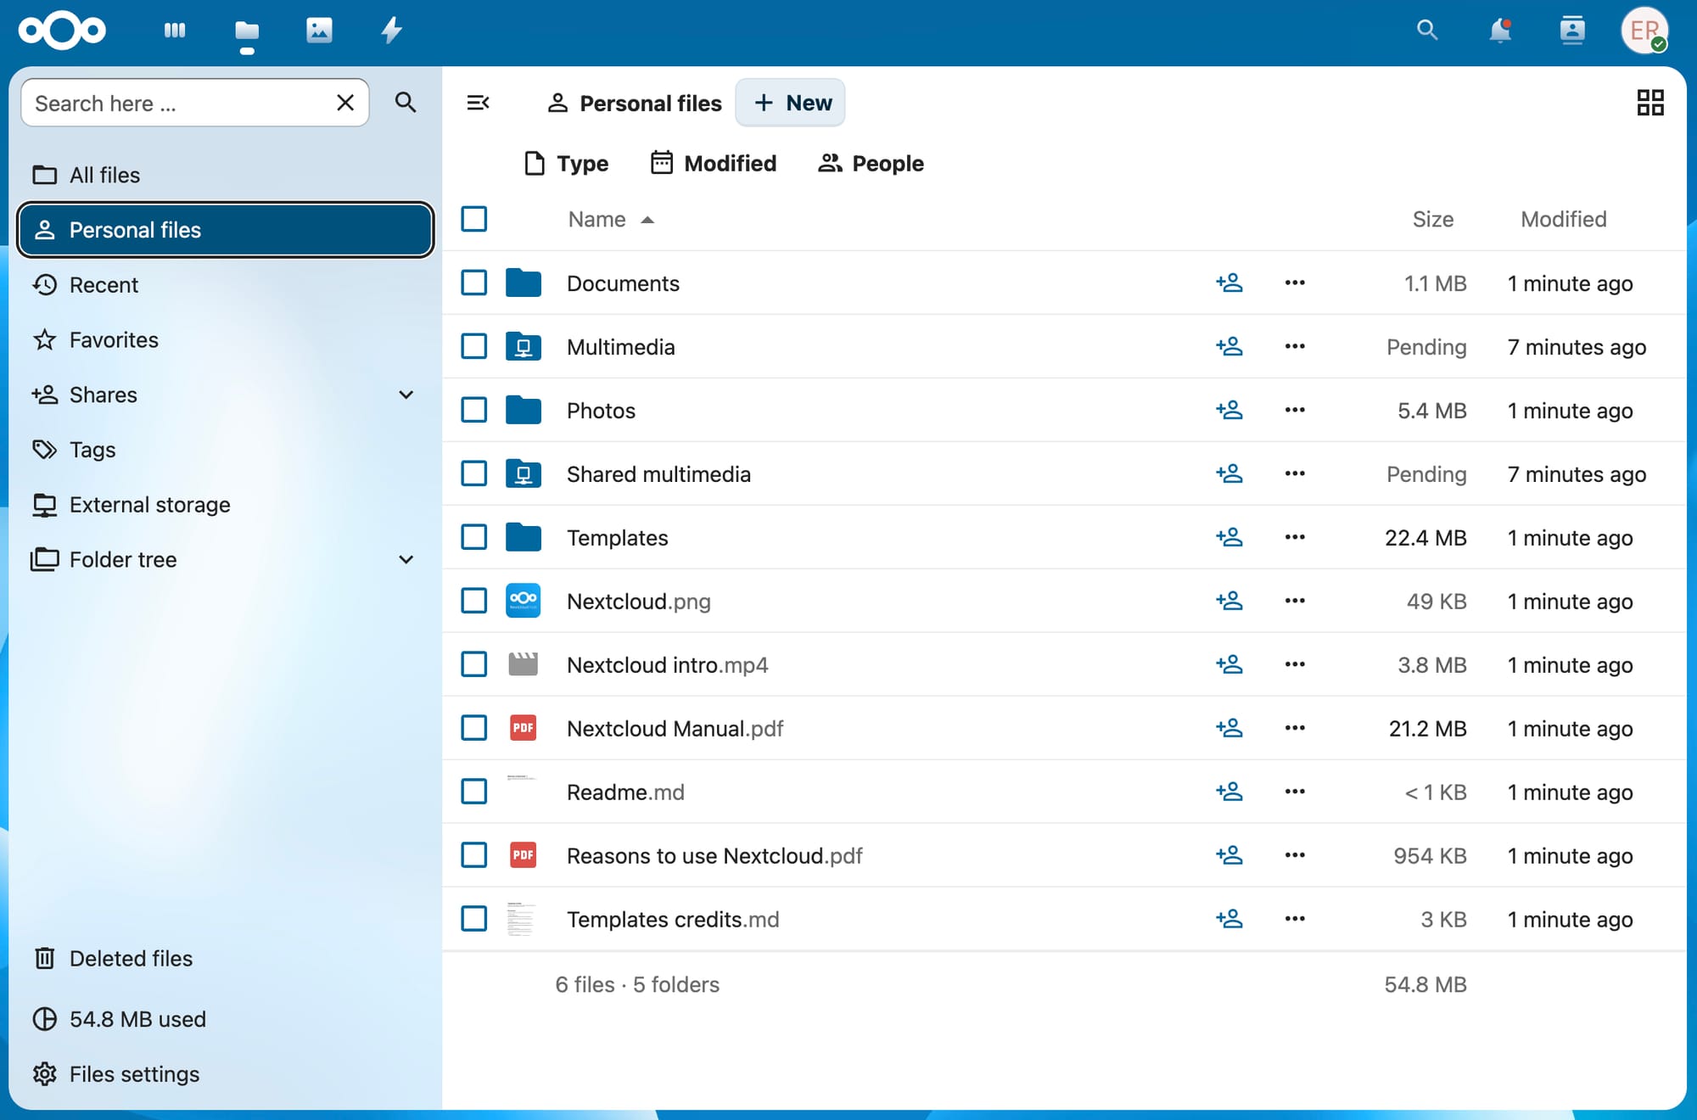
Task: Expand the Shares section
Action: click(406, 395)
